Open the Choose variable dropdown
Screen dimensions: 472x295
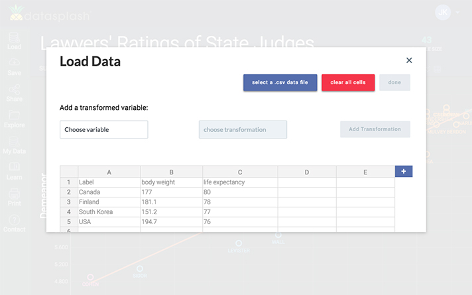[x=103, y=129]
